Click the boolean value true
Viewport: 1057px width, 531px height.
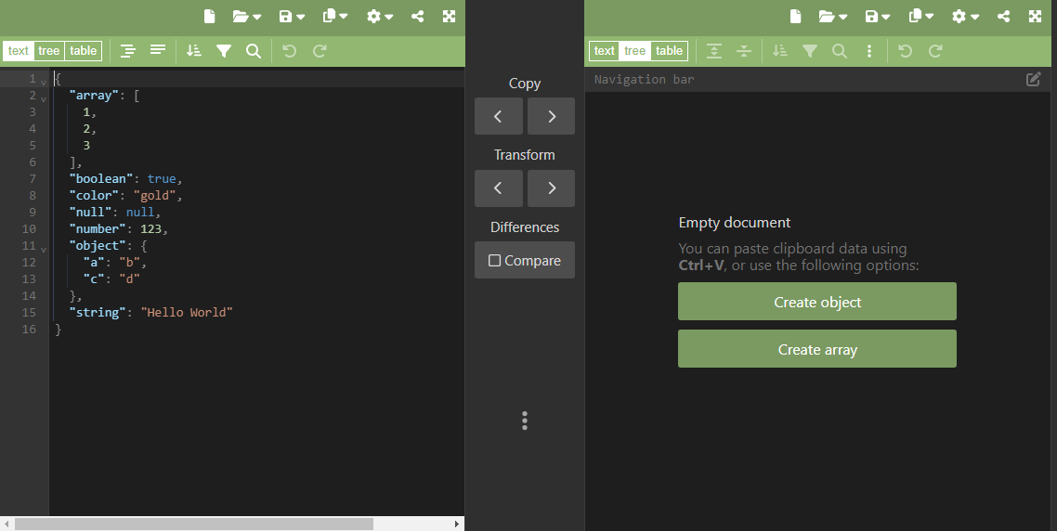(x=162, y=178)
